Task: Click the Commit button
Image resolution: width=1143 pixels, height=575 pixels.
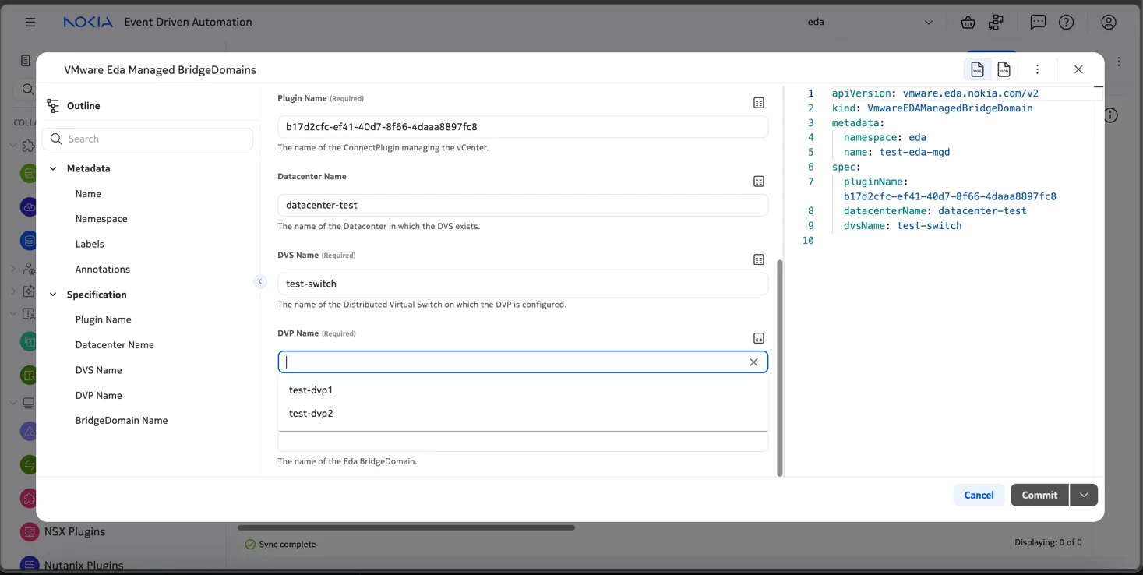Action: (x=1039, y=495)
